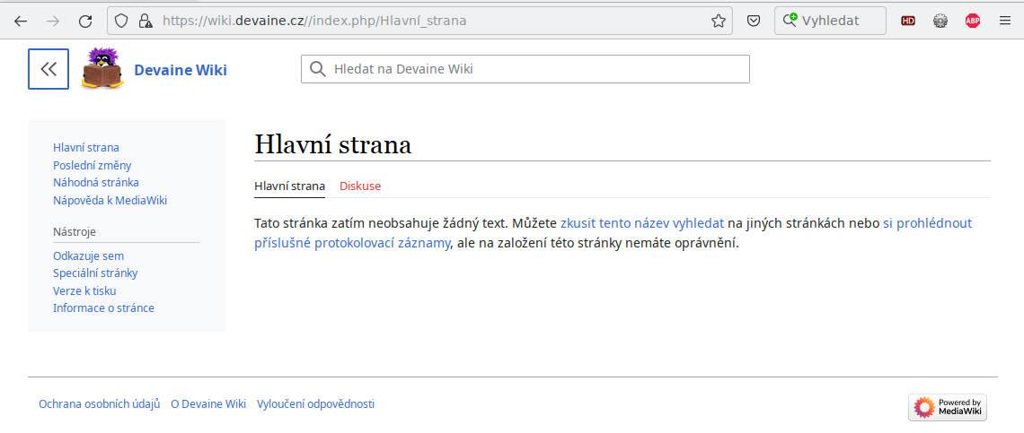The width and height of the screenshot is (1024, 433).
Task: Click the magnifier icon in wiki search
Action: coord(317,69)
